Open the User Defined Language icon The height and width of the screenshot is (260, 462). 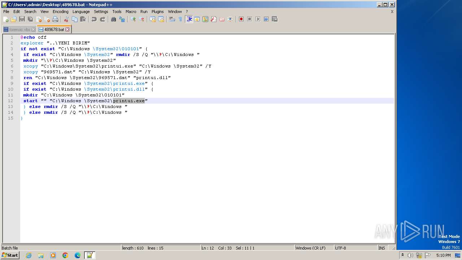[197, 19]
